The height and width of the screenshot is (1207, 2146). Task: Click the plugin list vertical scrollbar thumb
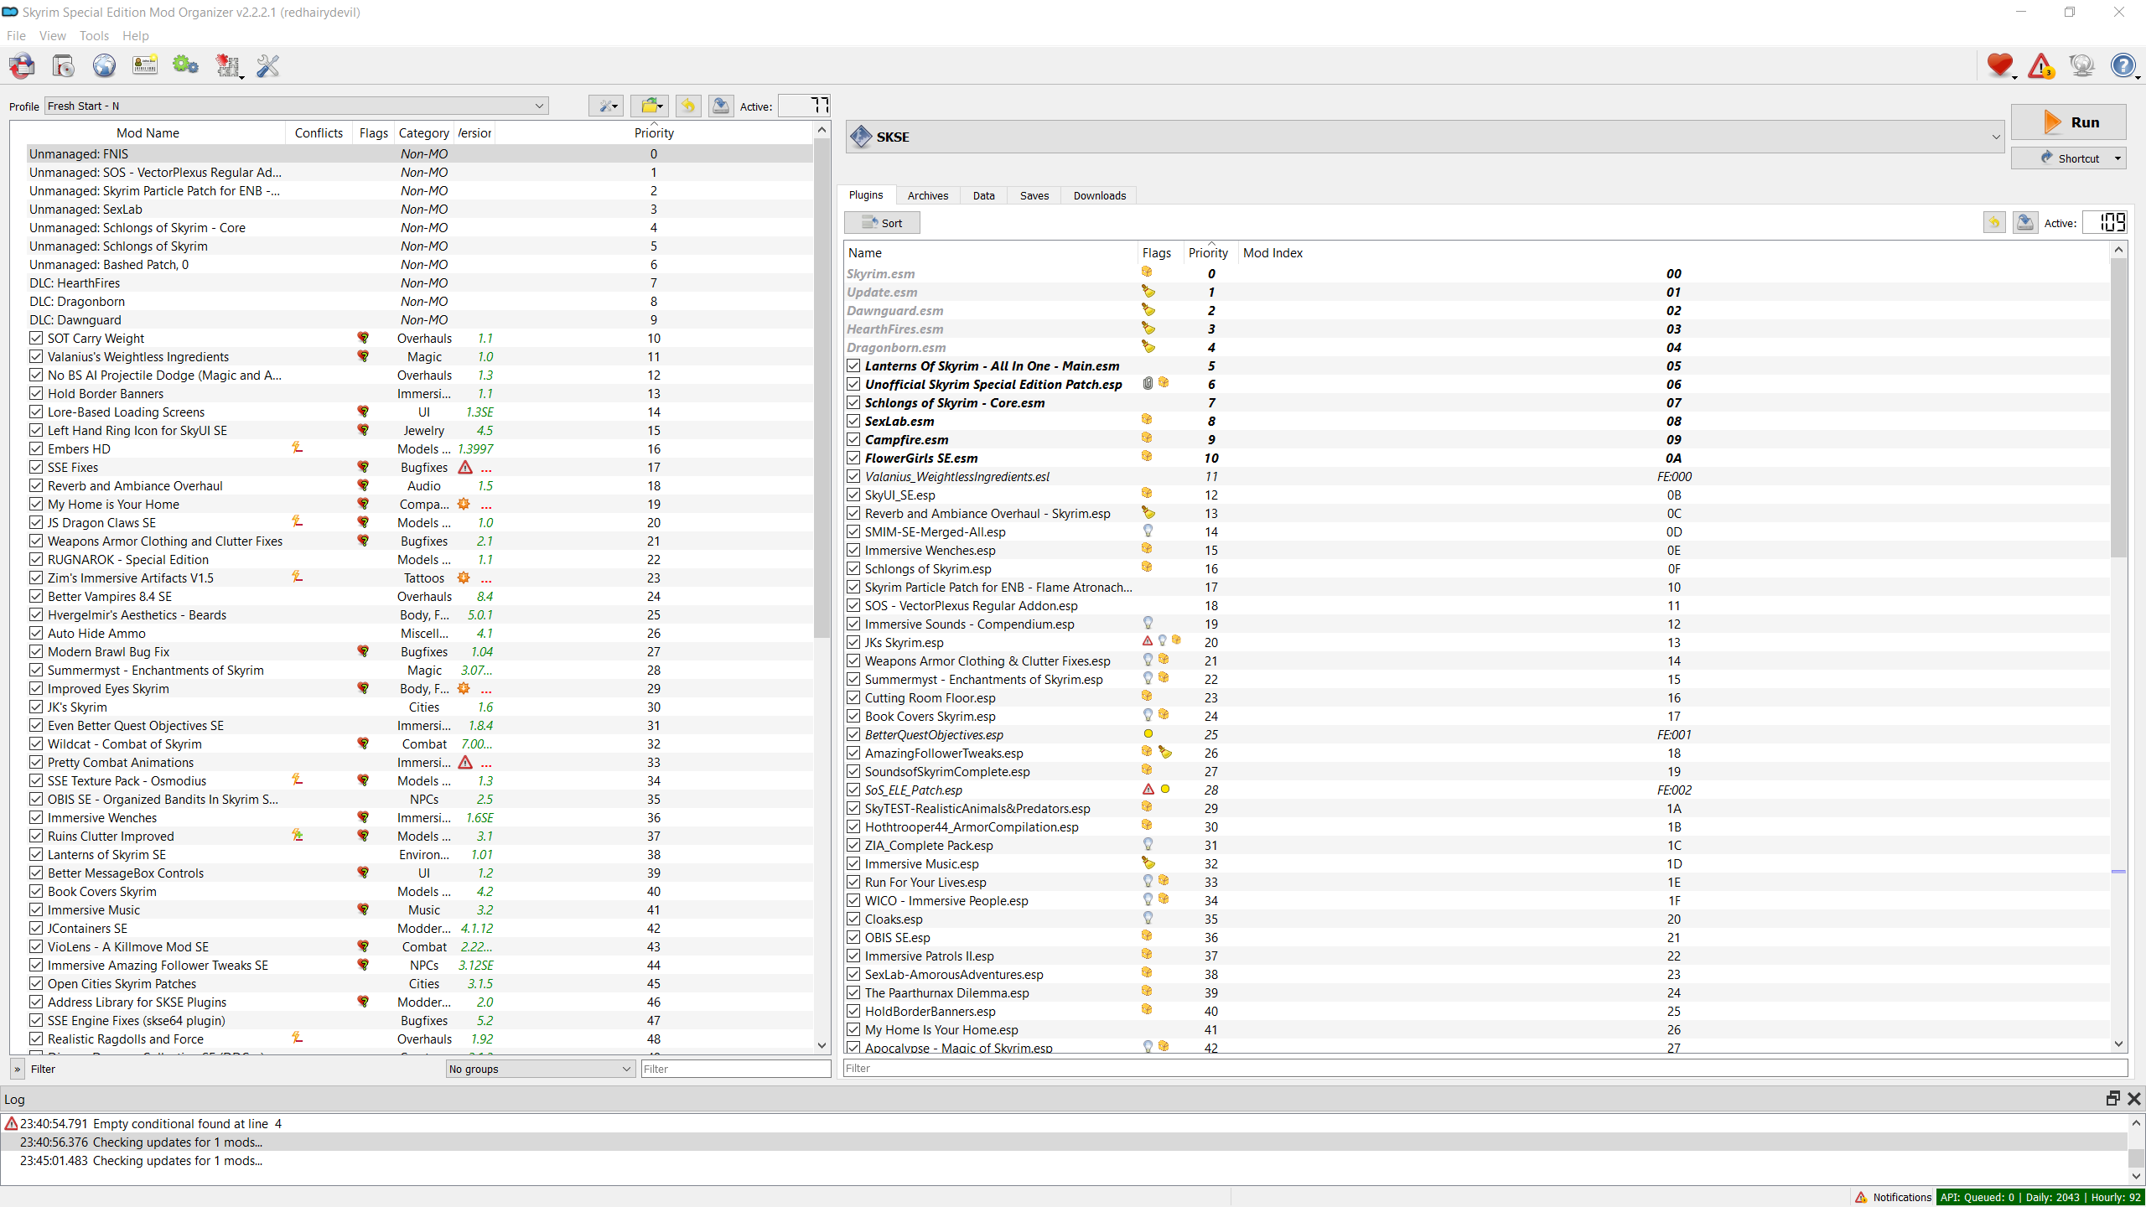[2118, 407]
